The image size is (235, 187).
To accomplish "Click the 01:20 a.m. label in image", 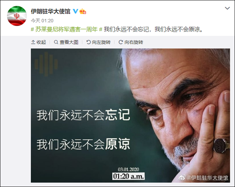I will pyautogui.click(x=129, y=176).
